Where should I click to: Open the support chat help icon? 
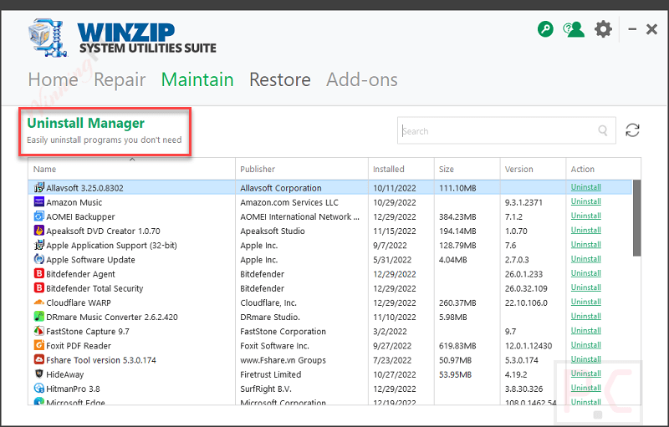573,29
